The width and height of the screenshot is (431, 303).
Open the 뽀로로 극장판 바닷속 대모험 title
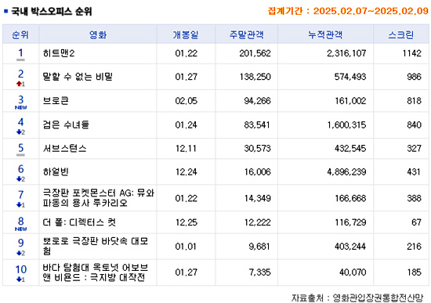click(96, 246)
